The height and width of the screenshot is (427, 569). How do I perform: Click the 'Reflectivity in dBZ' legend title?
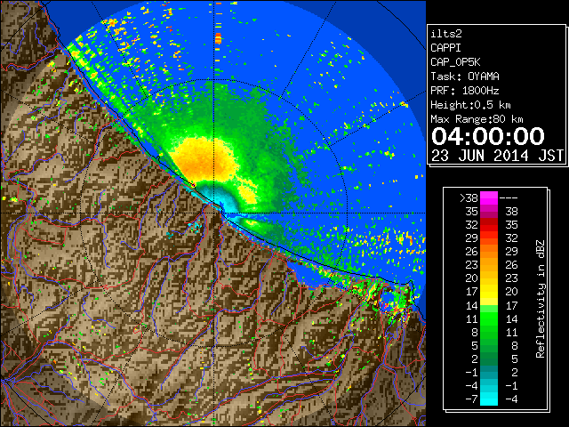click(540, 299)
